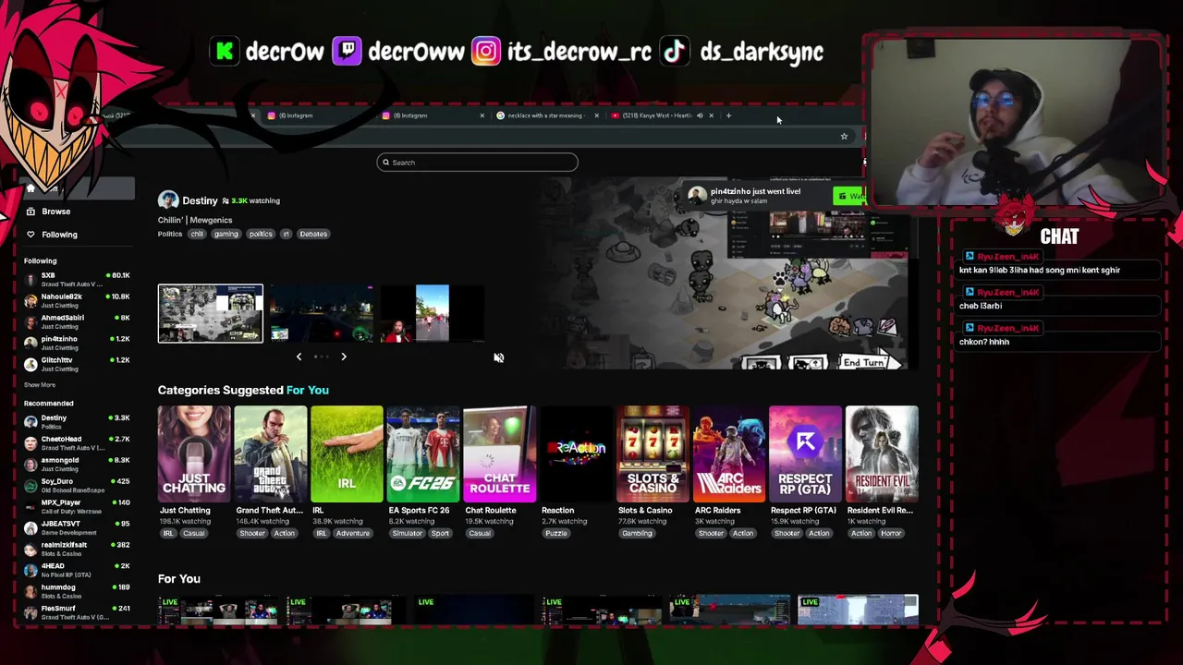The width and height of the screenshot is (1183, 665).
Task: Open MPX_Player in Recommended list
Action: (x=78, y=507)
